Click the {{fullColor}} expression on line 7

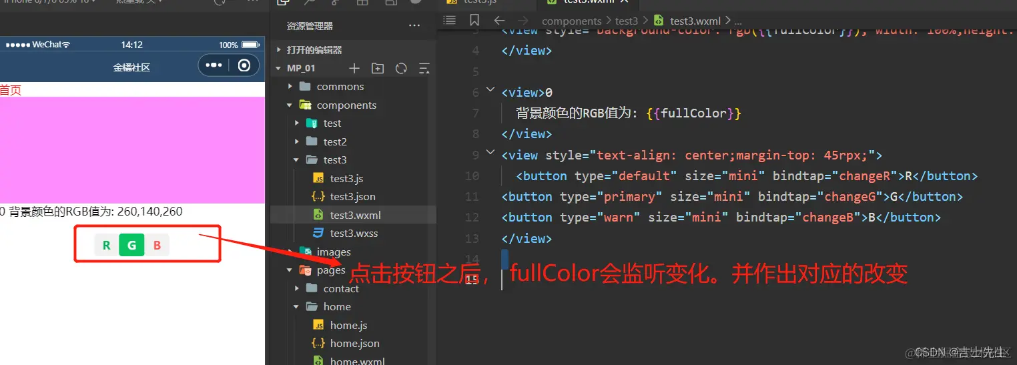pos(694,113)
